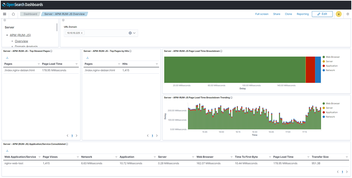The height and width of the screenshot is (178, 352).
Task: Open Hits column dropdown
Action: [x=157, y=64]
